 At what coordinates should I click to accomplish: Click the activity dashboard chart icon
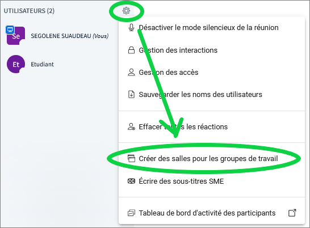point(131,213)
